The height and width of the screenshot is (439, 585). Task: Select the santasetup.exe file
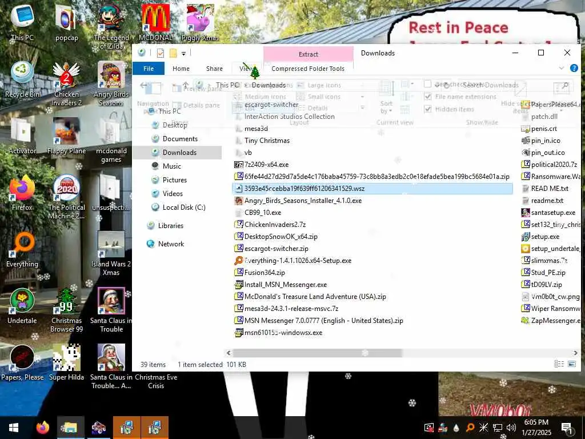[553, 213]
